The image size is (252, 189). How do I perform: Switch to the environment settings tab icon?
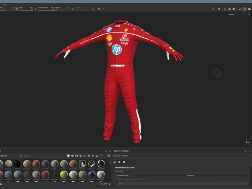[x=115, y=162]
